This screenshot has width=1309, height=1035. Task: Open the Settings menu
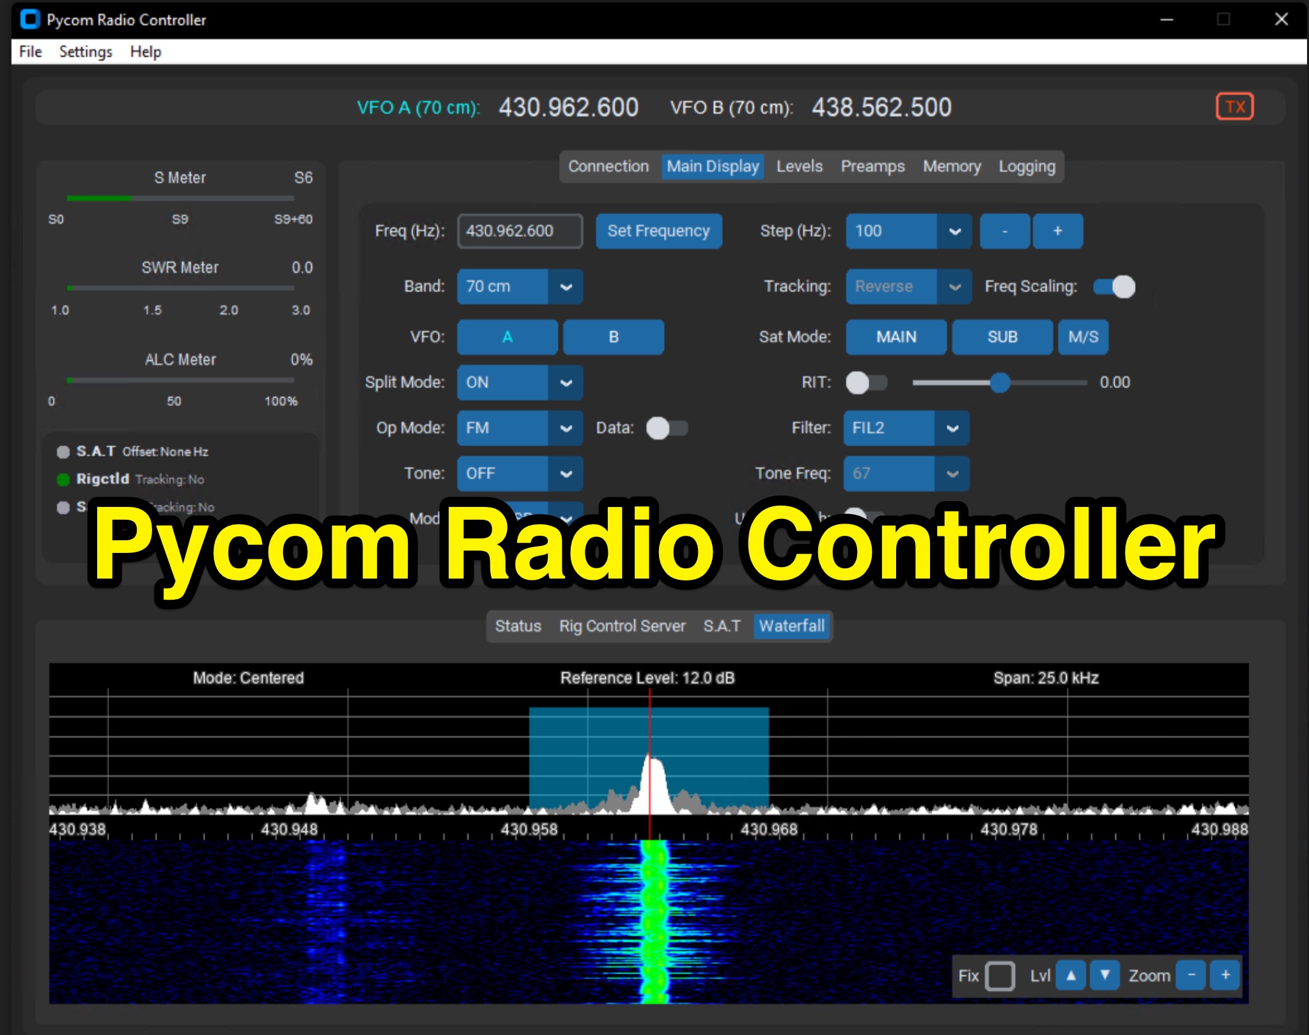85,52
